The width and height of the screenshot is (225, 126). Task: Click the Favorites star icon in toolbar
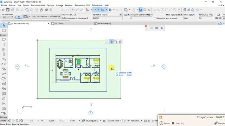click(x=3, y=10)
